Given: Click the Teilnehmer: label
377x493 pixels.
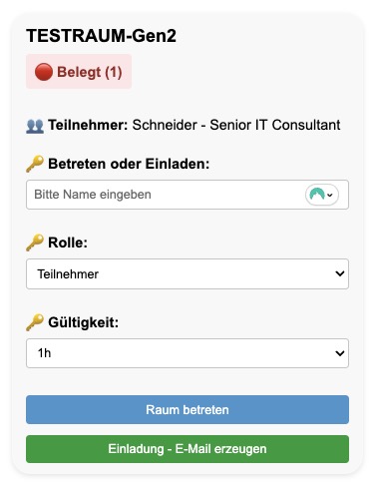Looking at the screenshot, I should 88,125.
